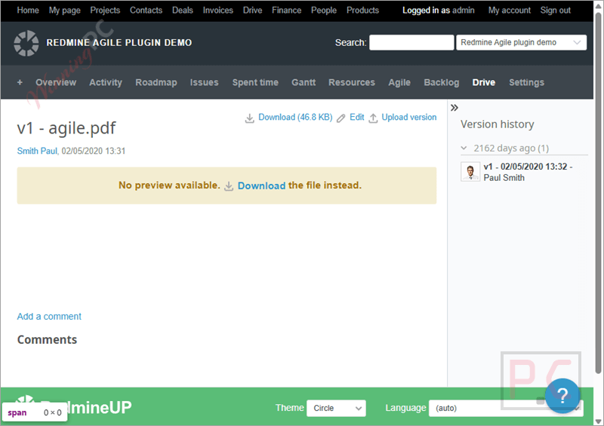Open Invoices in top menu
The width and height of the screenshot is (604, 426).
coord(218,11)
